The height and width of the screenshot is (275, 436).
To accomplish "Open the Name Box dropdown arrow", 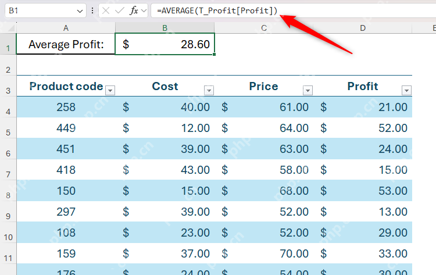I will (80, 11).
